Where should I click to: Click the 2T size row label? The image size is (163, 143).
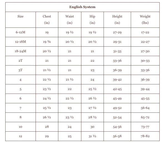coord(20,61)
